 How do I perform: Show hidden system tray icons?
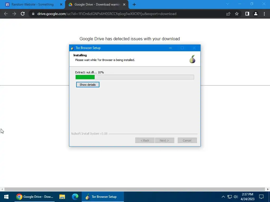pos(223,197)
